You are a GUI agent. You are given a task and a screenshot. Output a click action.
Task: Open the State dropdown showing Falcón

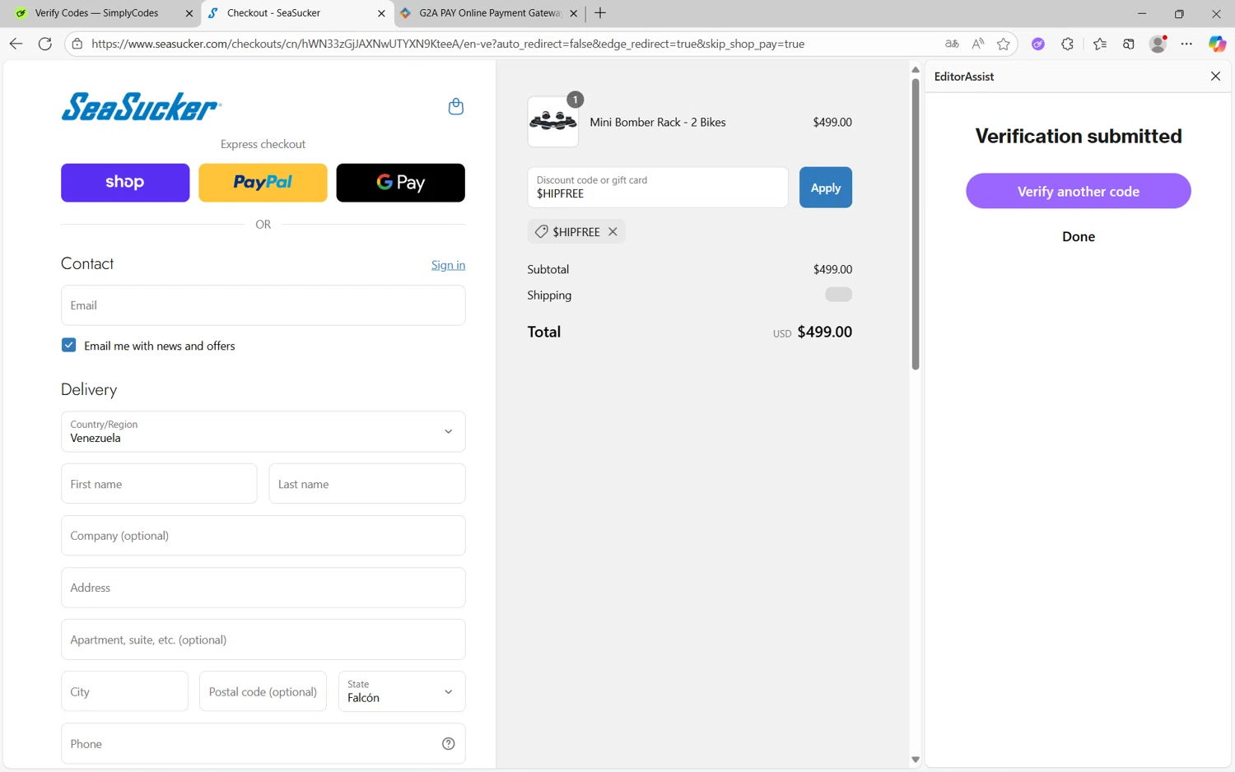point(402,691)
